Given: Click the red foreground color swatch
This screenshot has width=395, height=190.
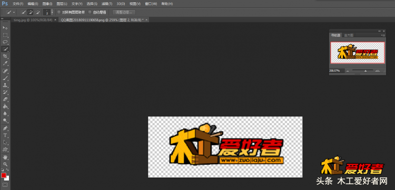Looking at the screenshot, I should coord(4,175).
